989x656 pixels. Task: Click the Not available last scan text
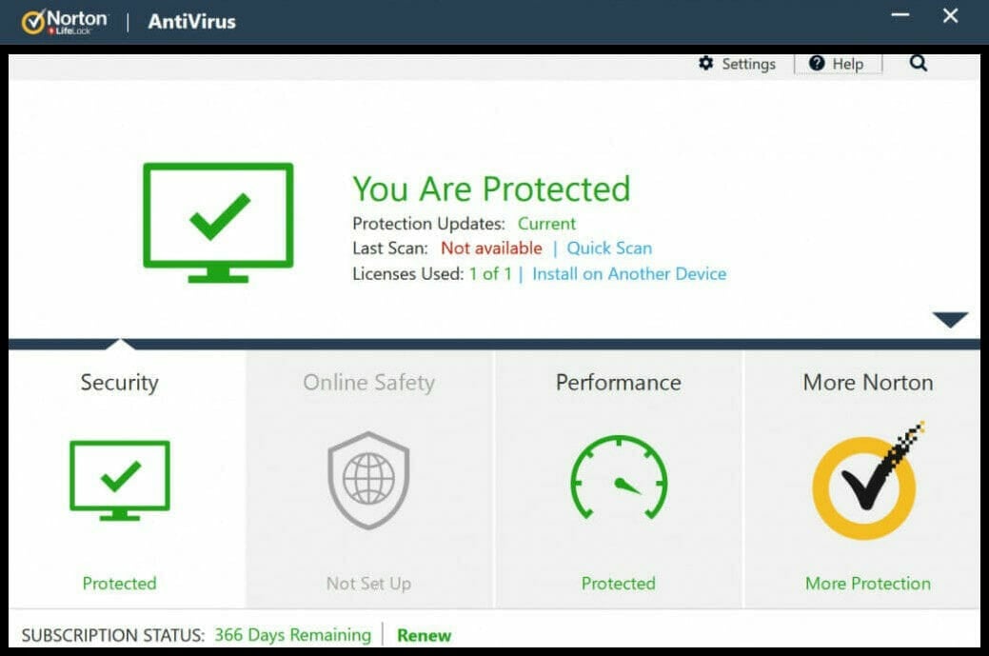pyautogui.click(x=491, y=248)
